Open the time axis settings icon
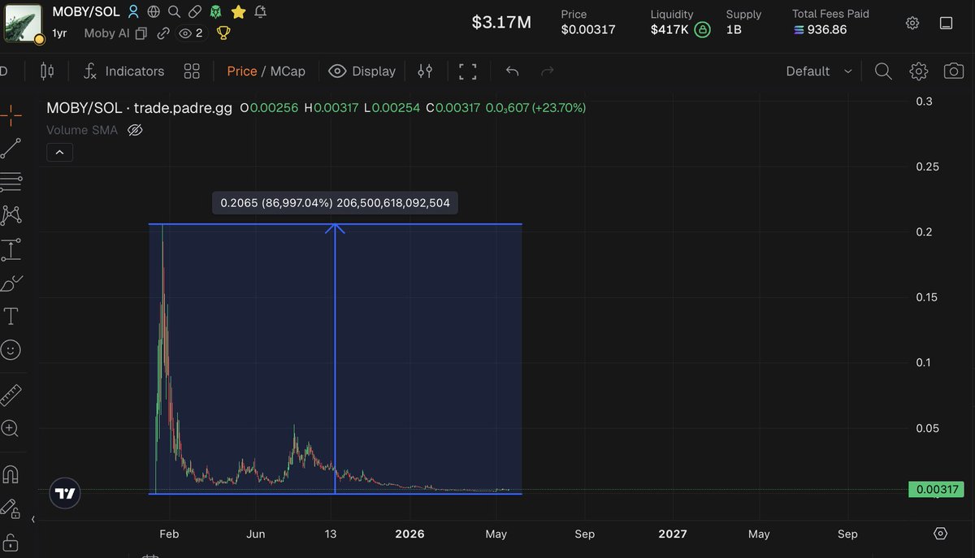The height and width of the screenshot is (558, 975). [x=941, y=534]
